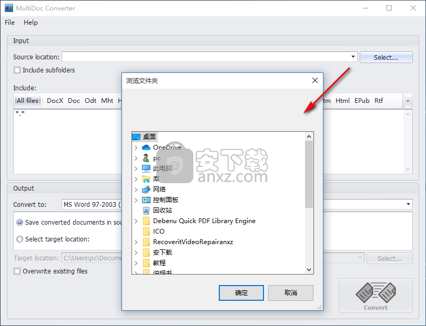Expand the 此电脑 tree node
The image size is (426, 326).
point(136,169)
